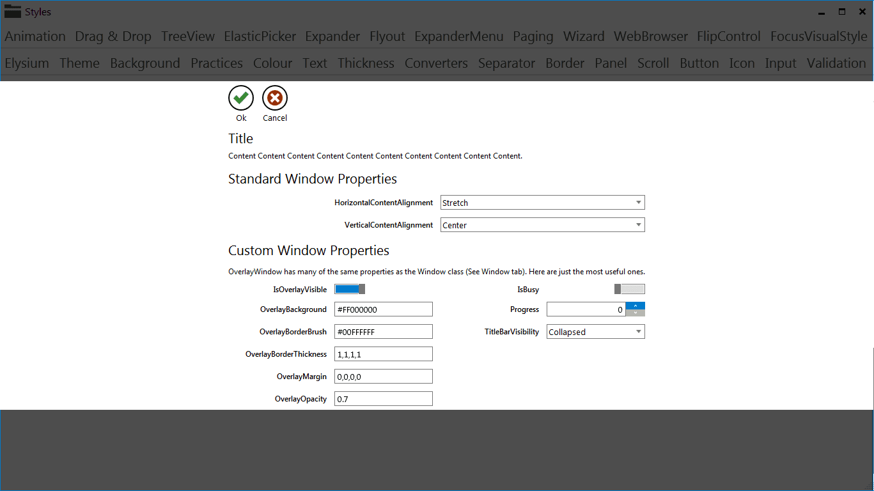Select the OverlayOpacity text field

pyautogui.click(x=383, y=398)
